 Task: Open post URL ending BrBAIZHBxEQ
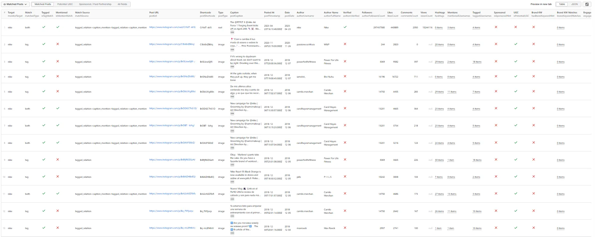coord(172,177)
